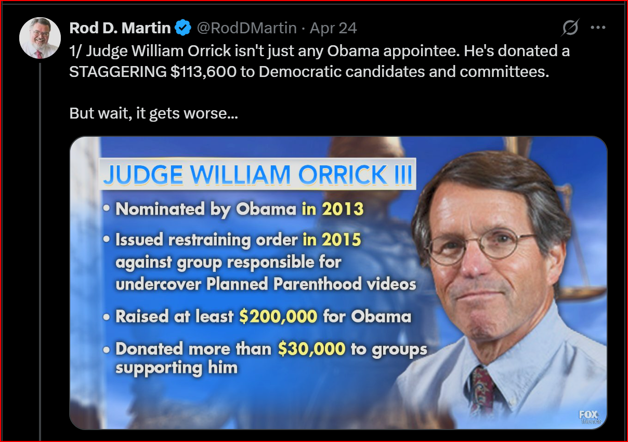This screenshot has height=442, width=628.
Task: Click the blue verified badge icon
Action: pyautogui.click(x=182, y=28)
